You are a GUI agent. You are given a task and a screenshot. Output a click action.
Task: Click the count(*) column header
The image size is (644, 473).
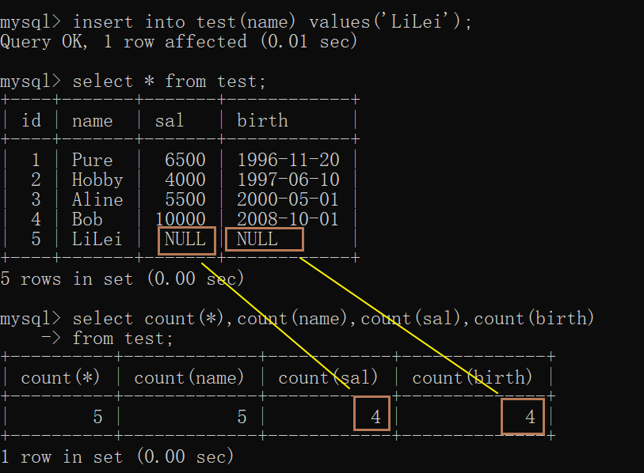pyautogui.click(x=60, y=377)
